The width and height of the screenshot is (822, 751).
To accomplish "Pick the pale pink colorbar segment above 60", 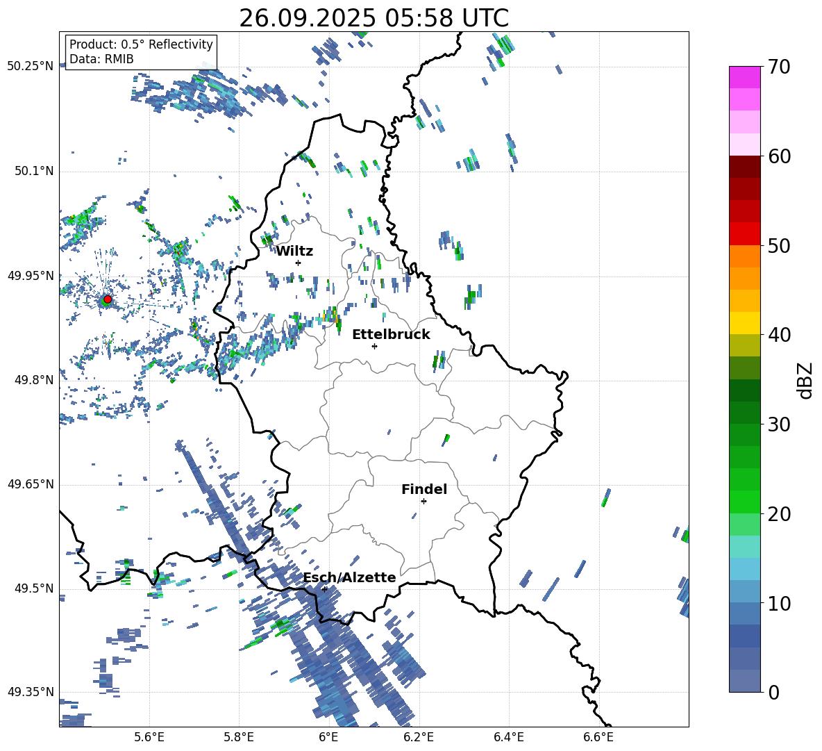I will (x=744, y=145).
